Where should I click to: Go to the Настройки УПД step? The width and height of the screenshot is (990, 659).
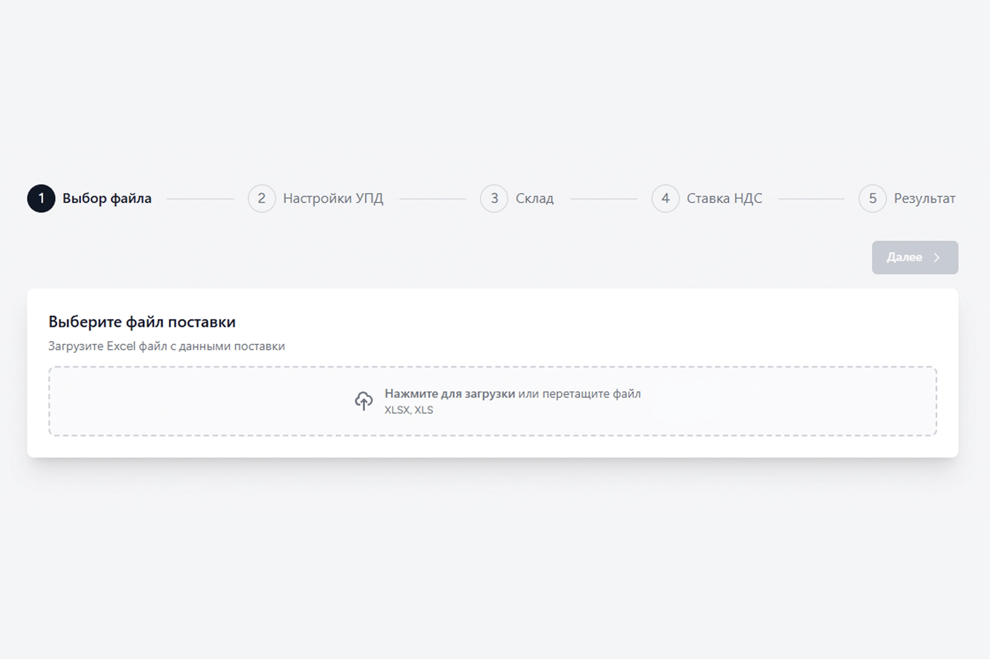[333, 198]
